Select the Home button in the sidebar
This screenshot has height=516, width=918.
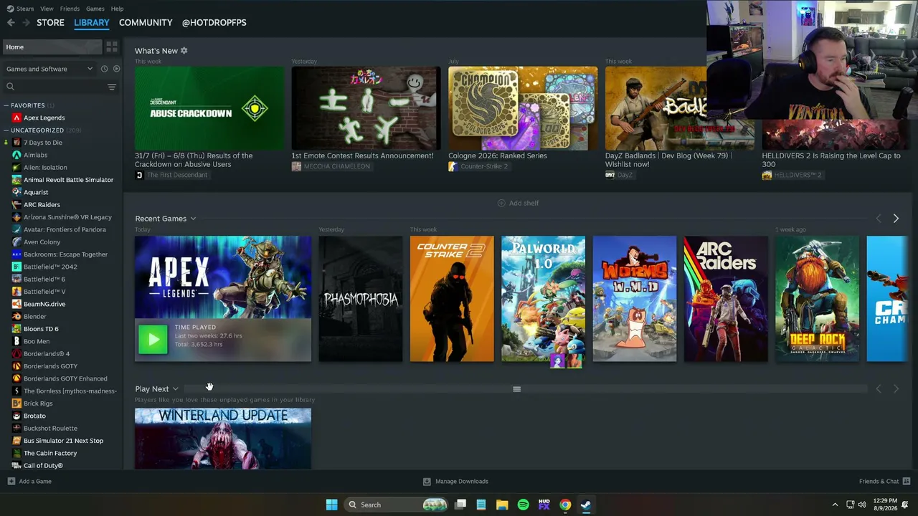pos(53,47)
